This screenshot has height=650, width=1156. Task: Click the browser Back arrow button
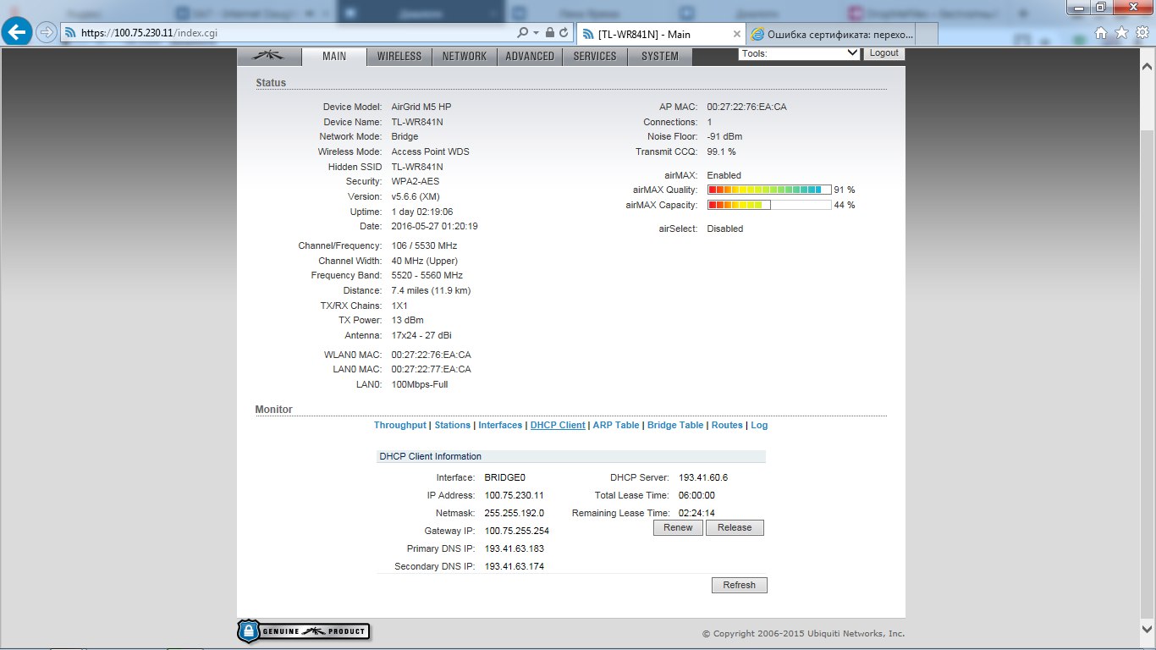pos(18,32)
